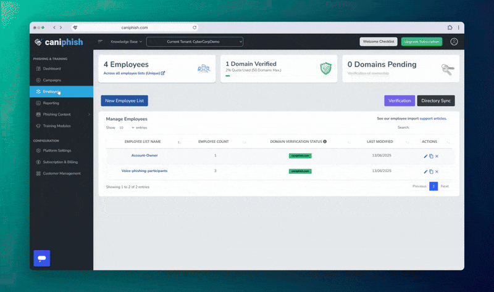This screenshot has width=494, height=292.
Task: Open Customer Management
Action: coord(62,174)
